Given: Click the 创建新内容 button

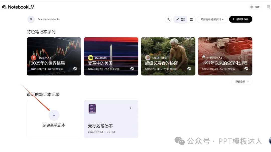Looking at the screenshot, I should [x=240, y=19].
